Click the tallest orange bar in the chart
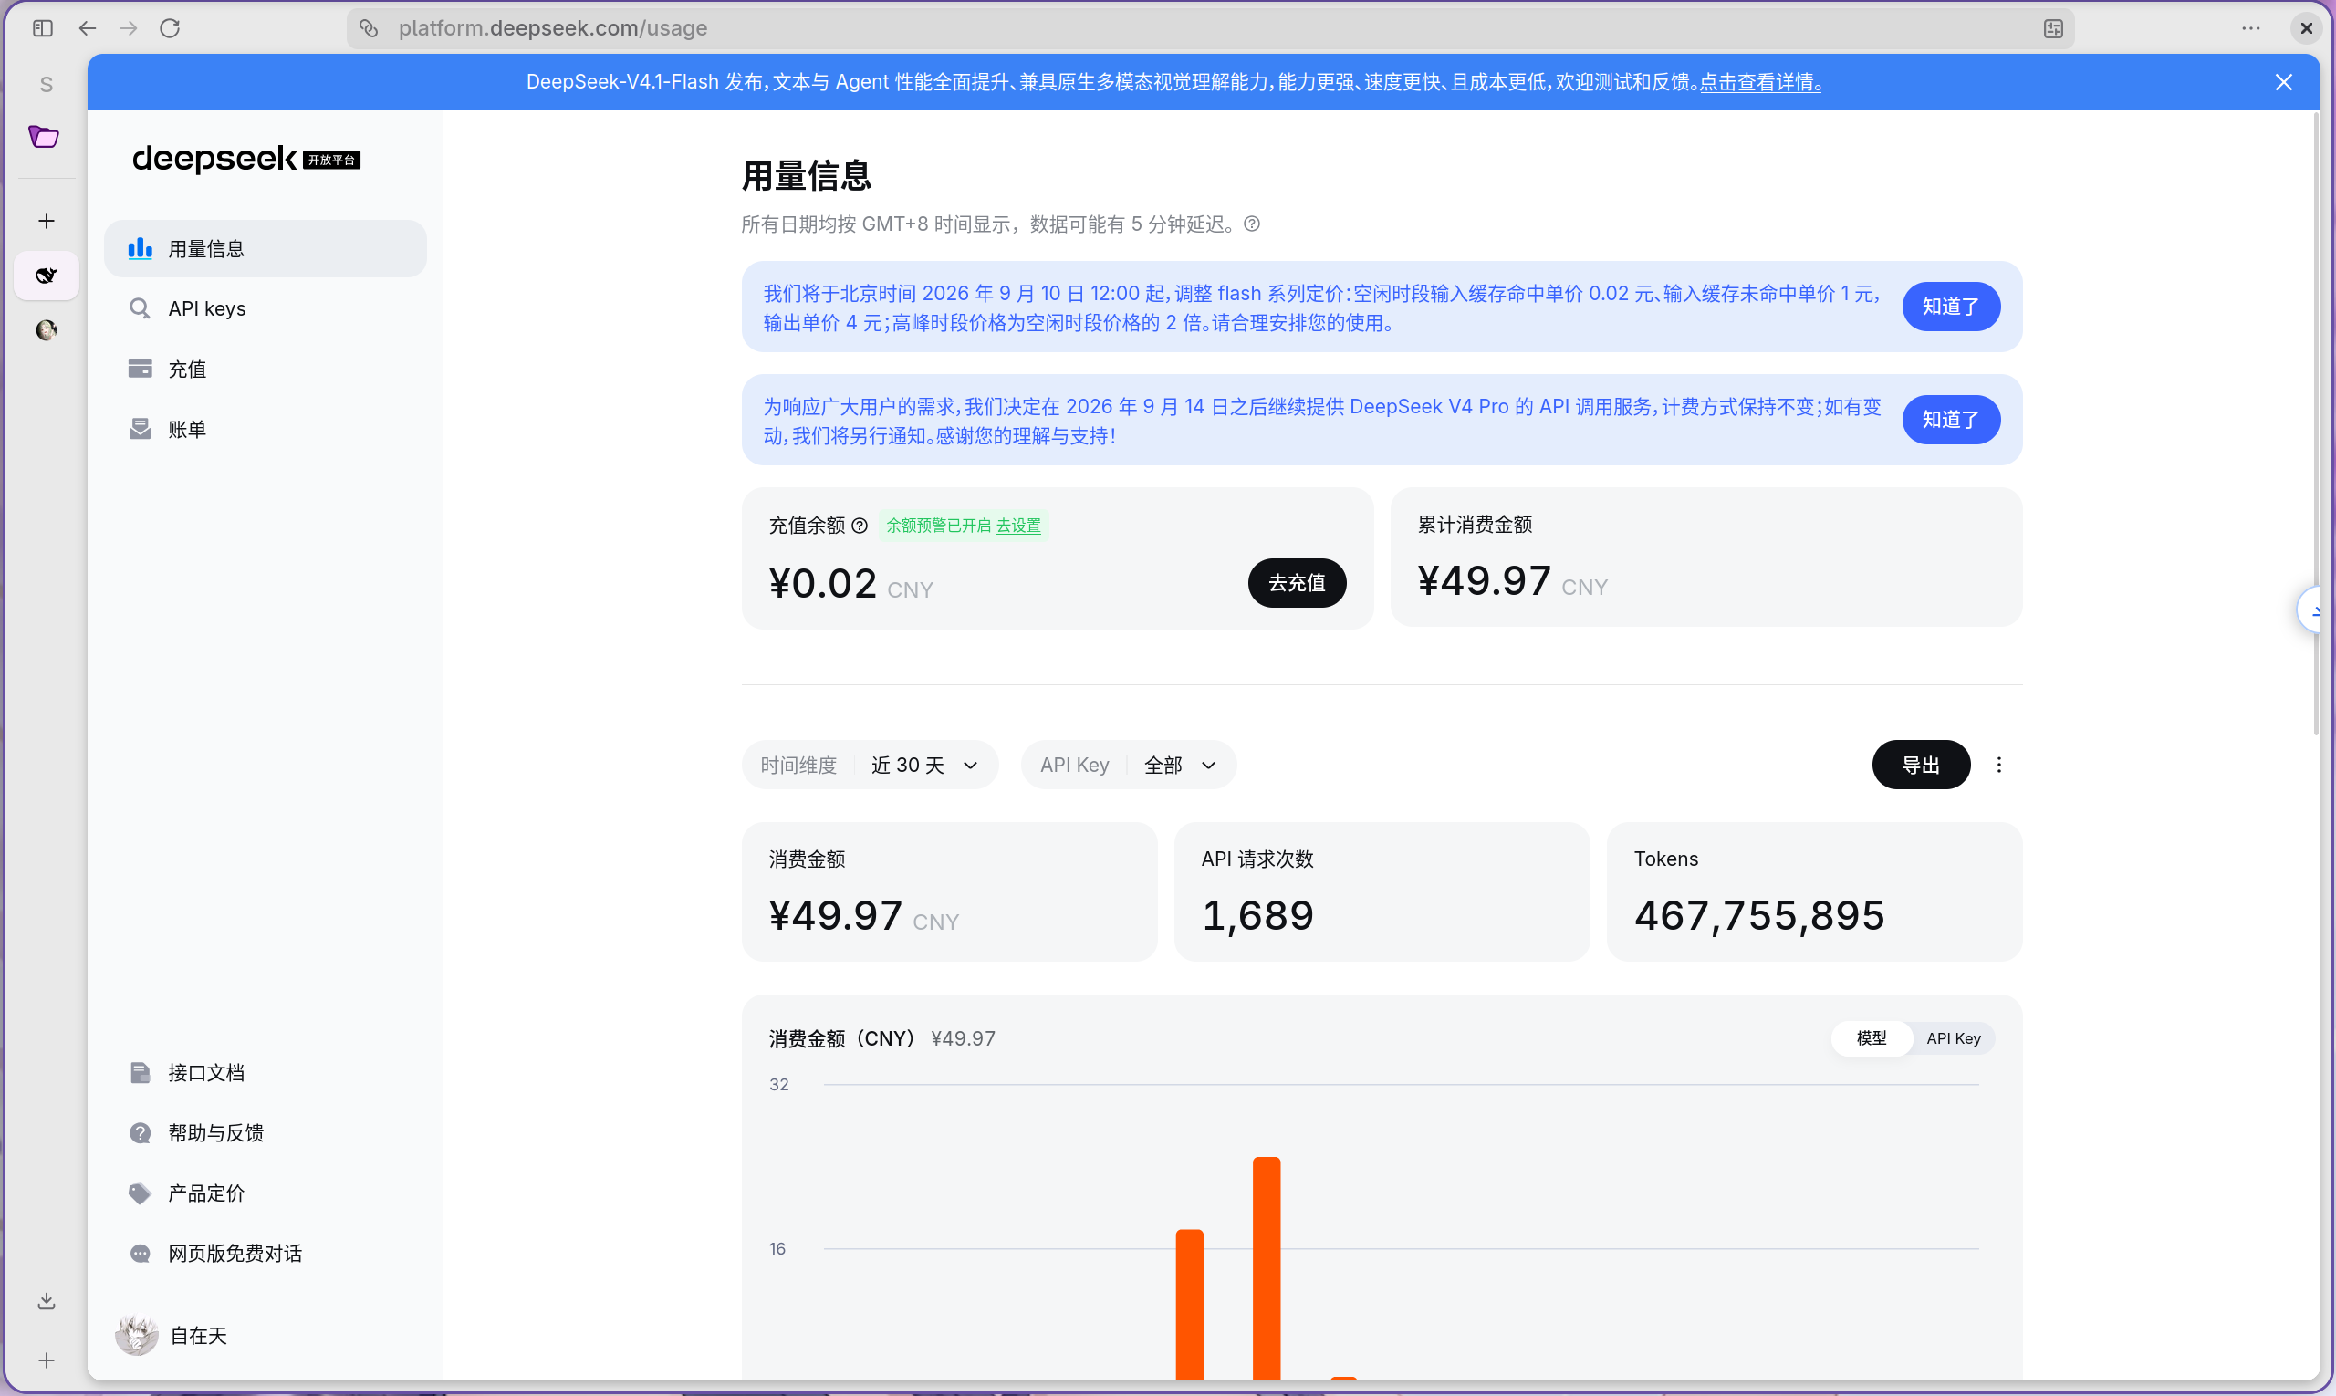Screen dimensions: 2336x1396 pos(1267,1268)
